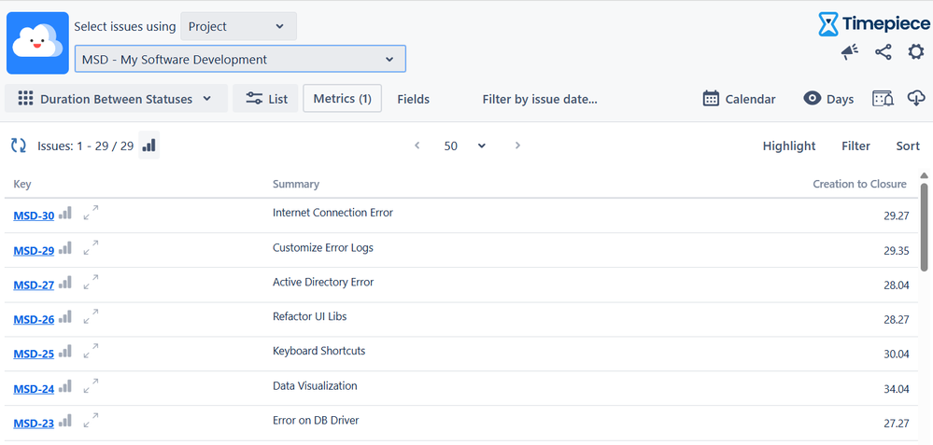Expand MSD-27 row with arrows icon

click(91, 282)
